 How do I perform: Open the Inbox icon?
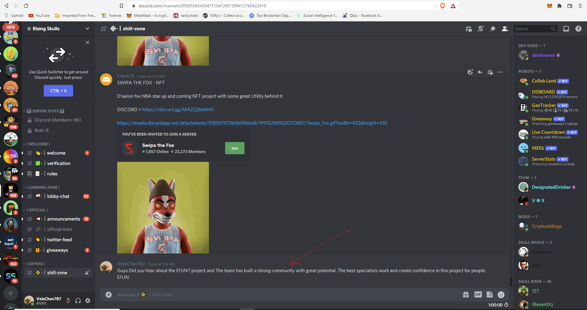566,29
